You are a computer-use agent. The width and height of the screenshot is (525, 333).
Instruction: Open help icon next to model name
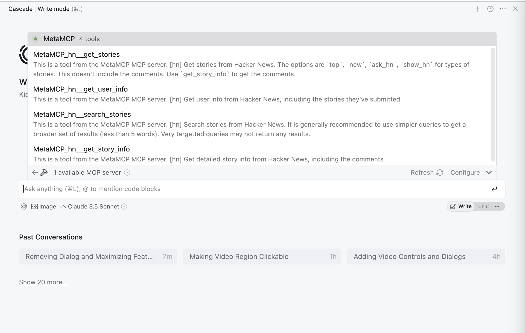(124, 206)
